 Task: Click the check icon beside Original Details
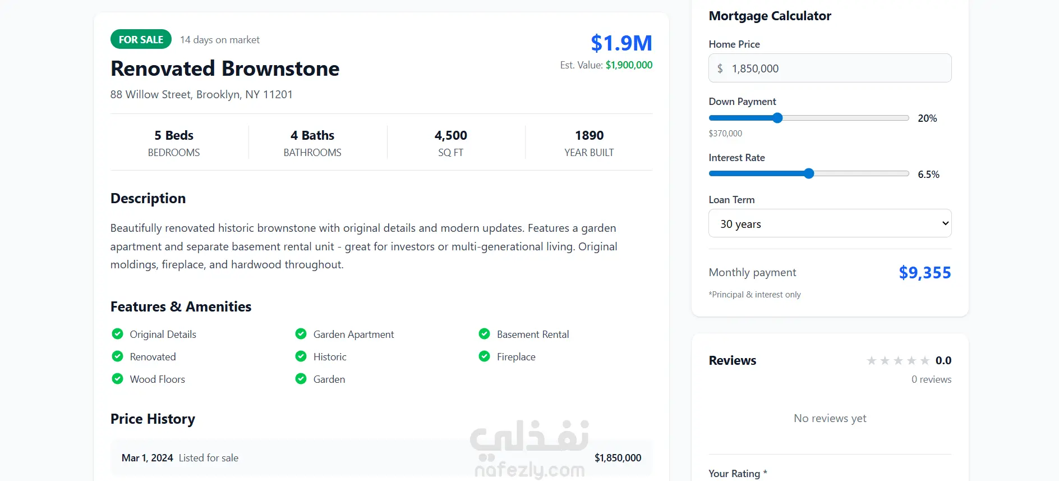click(117, 334)
